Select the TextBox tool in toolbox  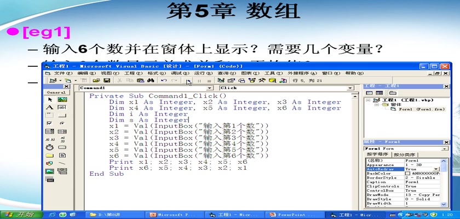click(x=61, y=107)
